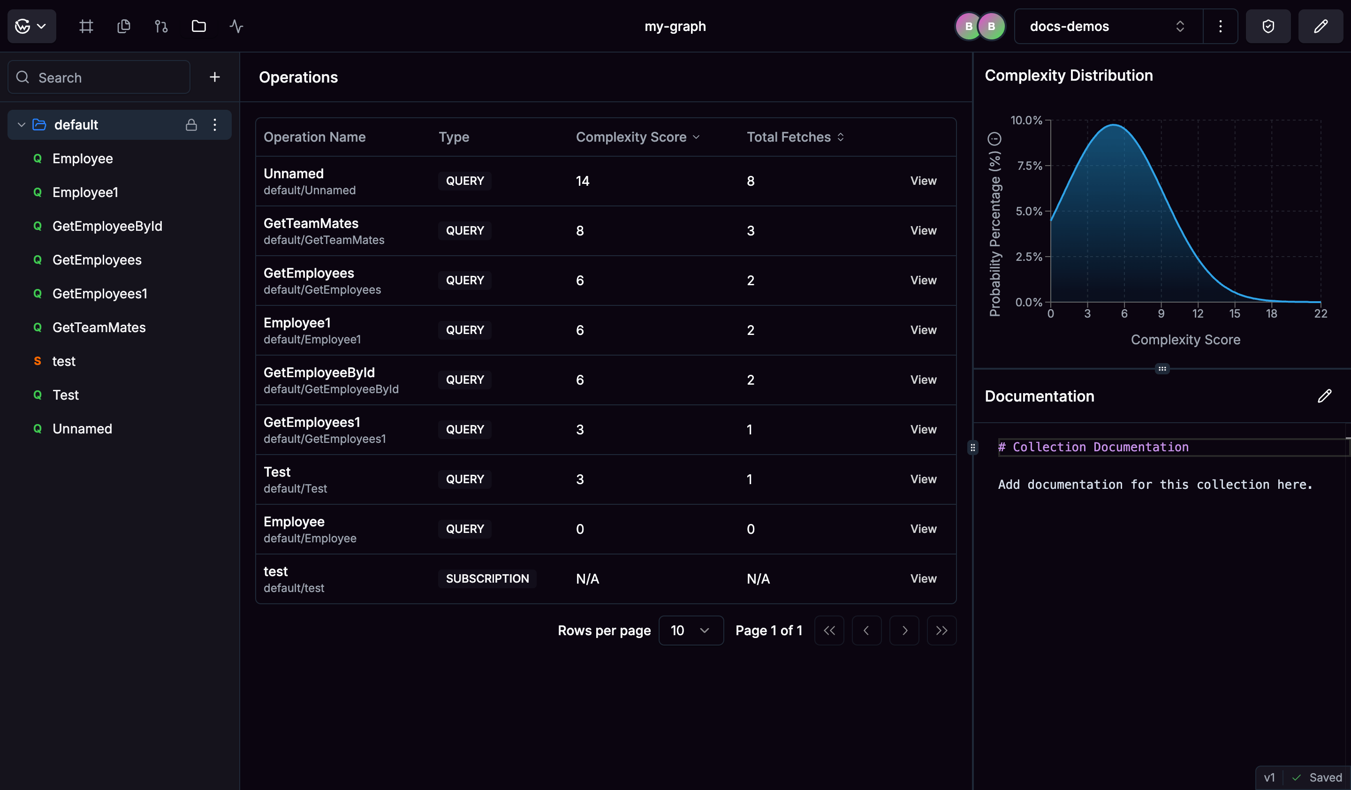Image resolution: width=1351 pixels, height=790 pixels.
Task: Go to next page button
Action: click(x=904, y=630)
